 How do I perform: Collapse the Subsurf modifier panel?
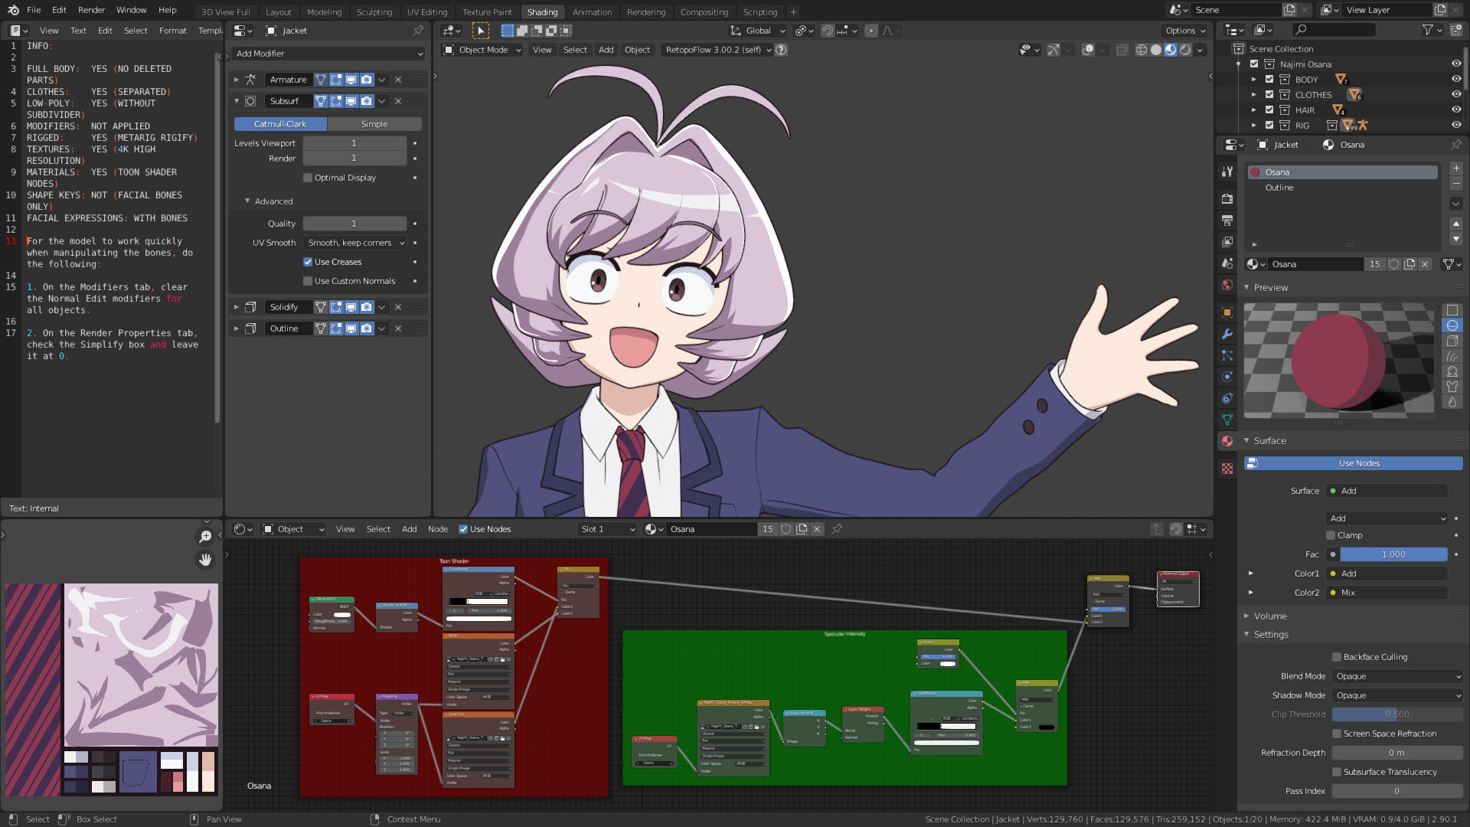pos(237,101)
